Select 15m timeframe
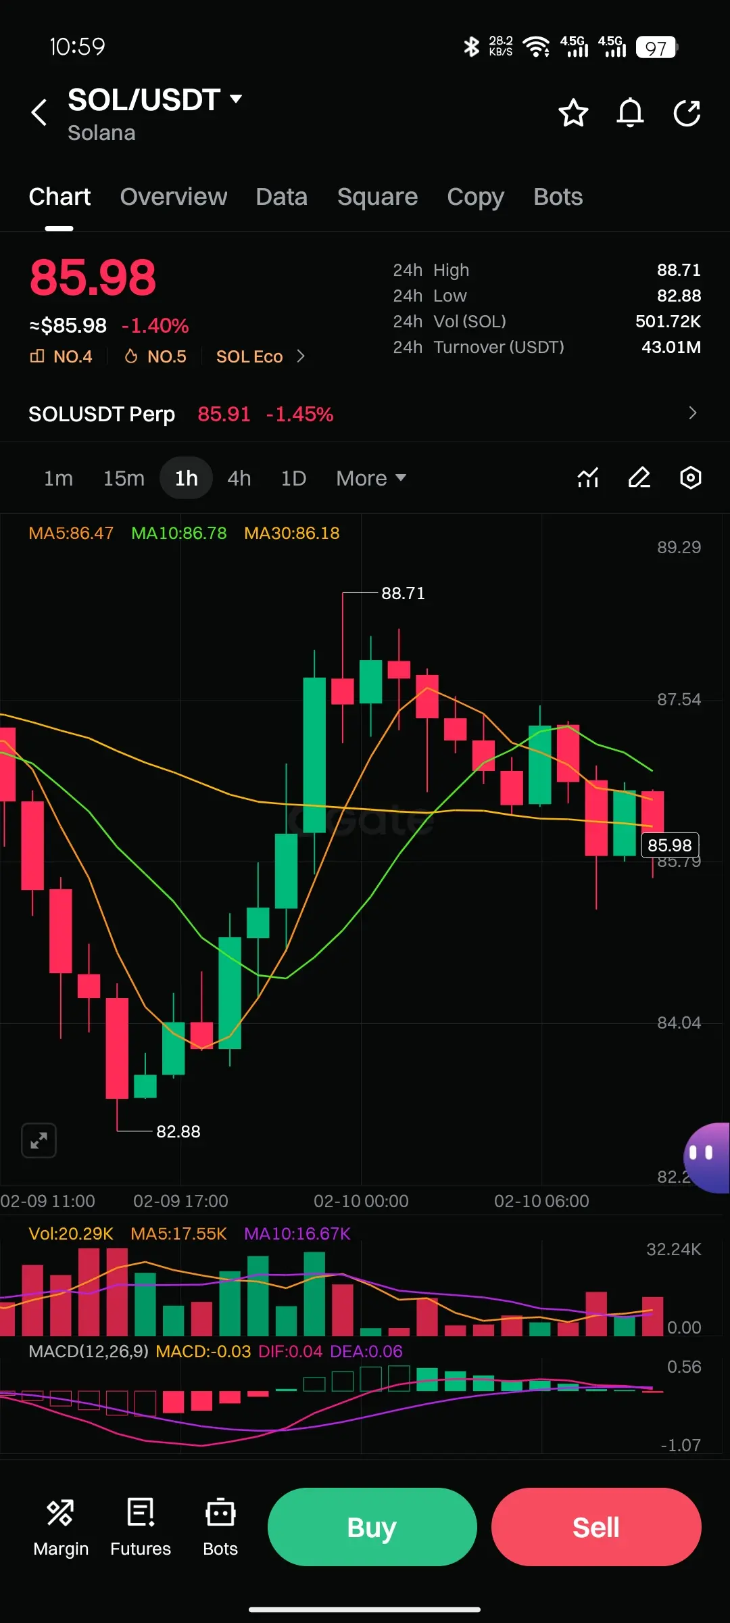 coord(124,478)
